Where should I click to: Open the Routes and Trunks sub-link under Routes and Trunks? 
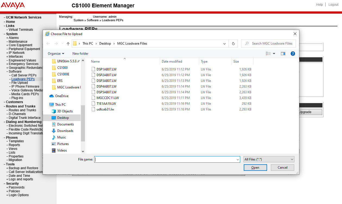(22, 110)
